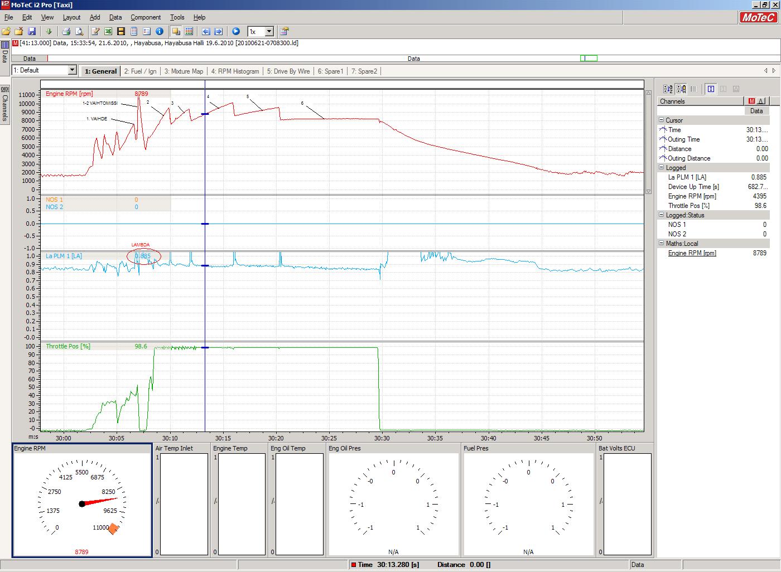Toggle the blue cursor value I button
This screenshot has height=572, width=781.
(711, 89)
